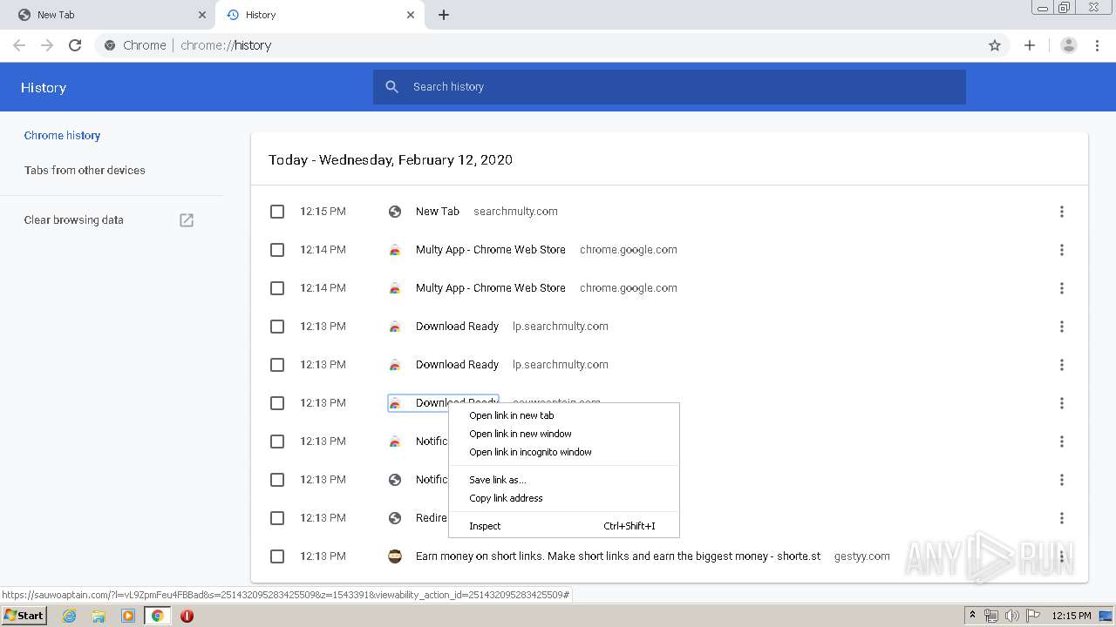Switch to the History browser tab
The image size is (1116, 627).
(318, 15)
